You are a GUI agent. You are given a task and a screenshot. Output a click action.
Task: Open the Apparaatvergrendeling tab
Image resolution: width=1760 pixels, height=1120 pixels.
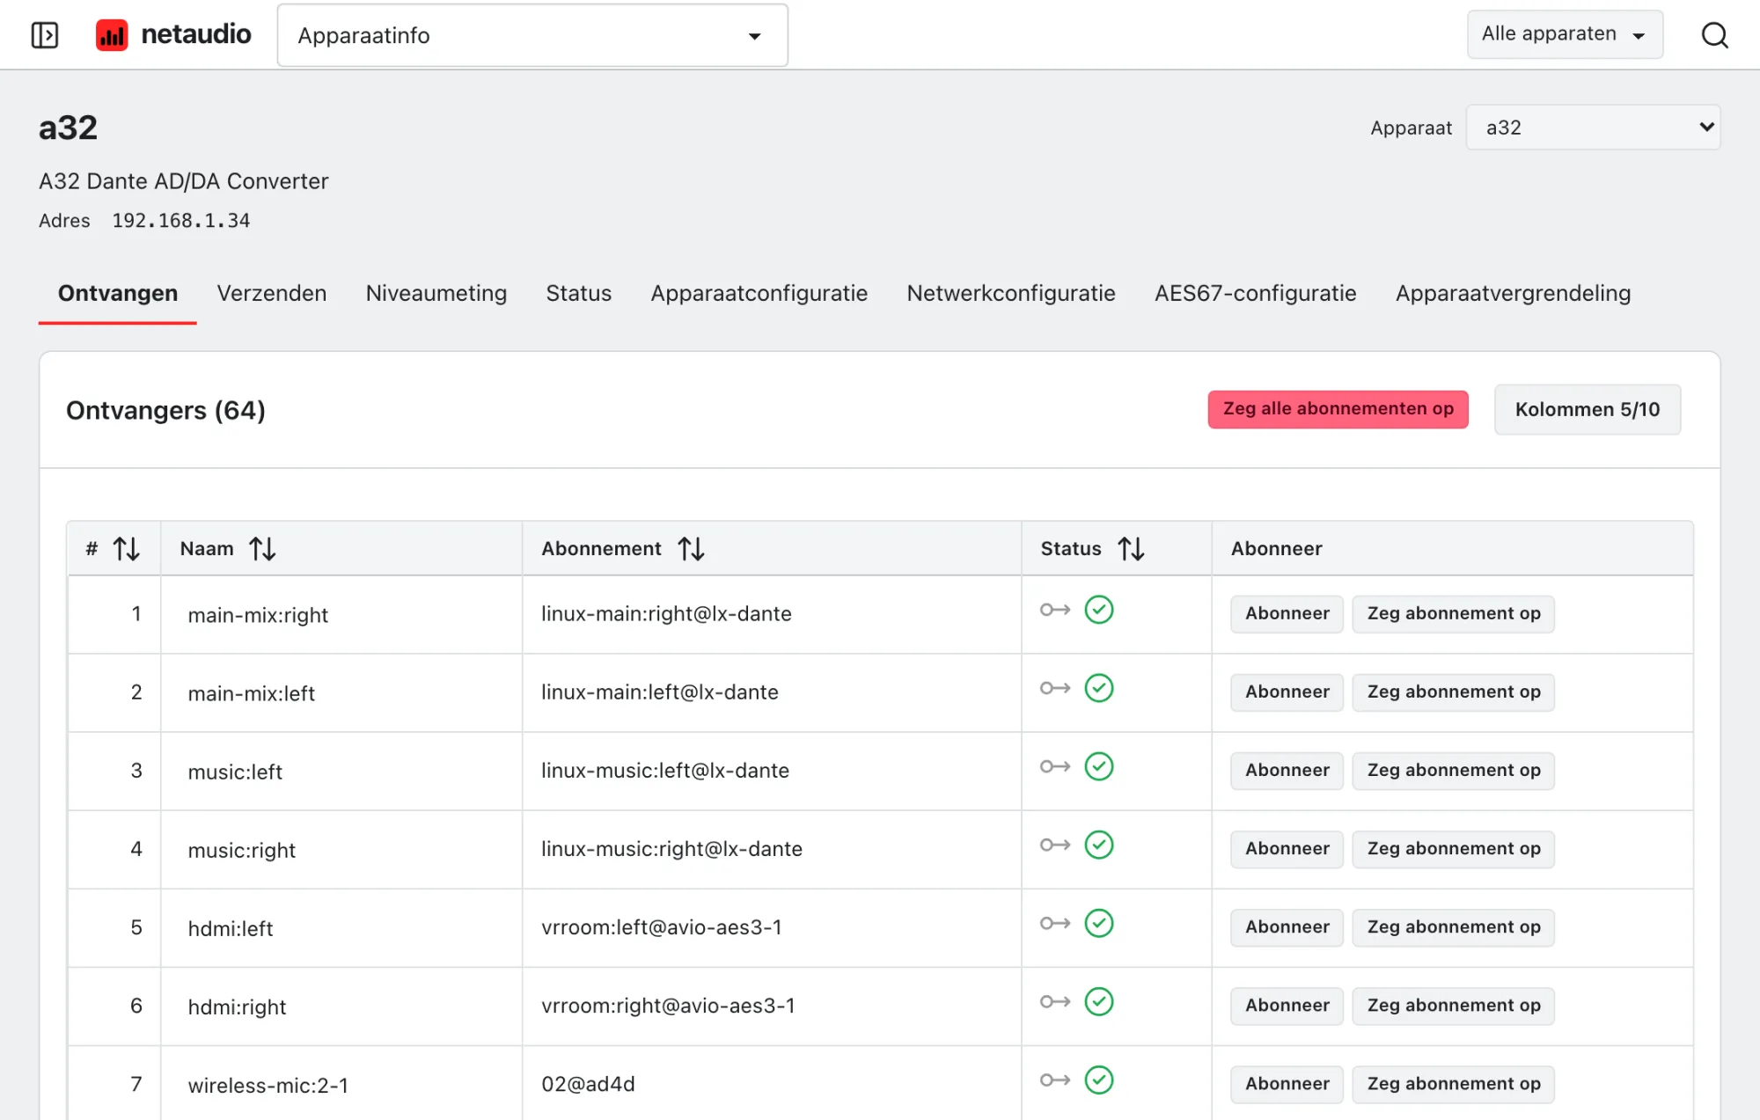(x=1514, y=293)
